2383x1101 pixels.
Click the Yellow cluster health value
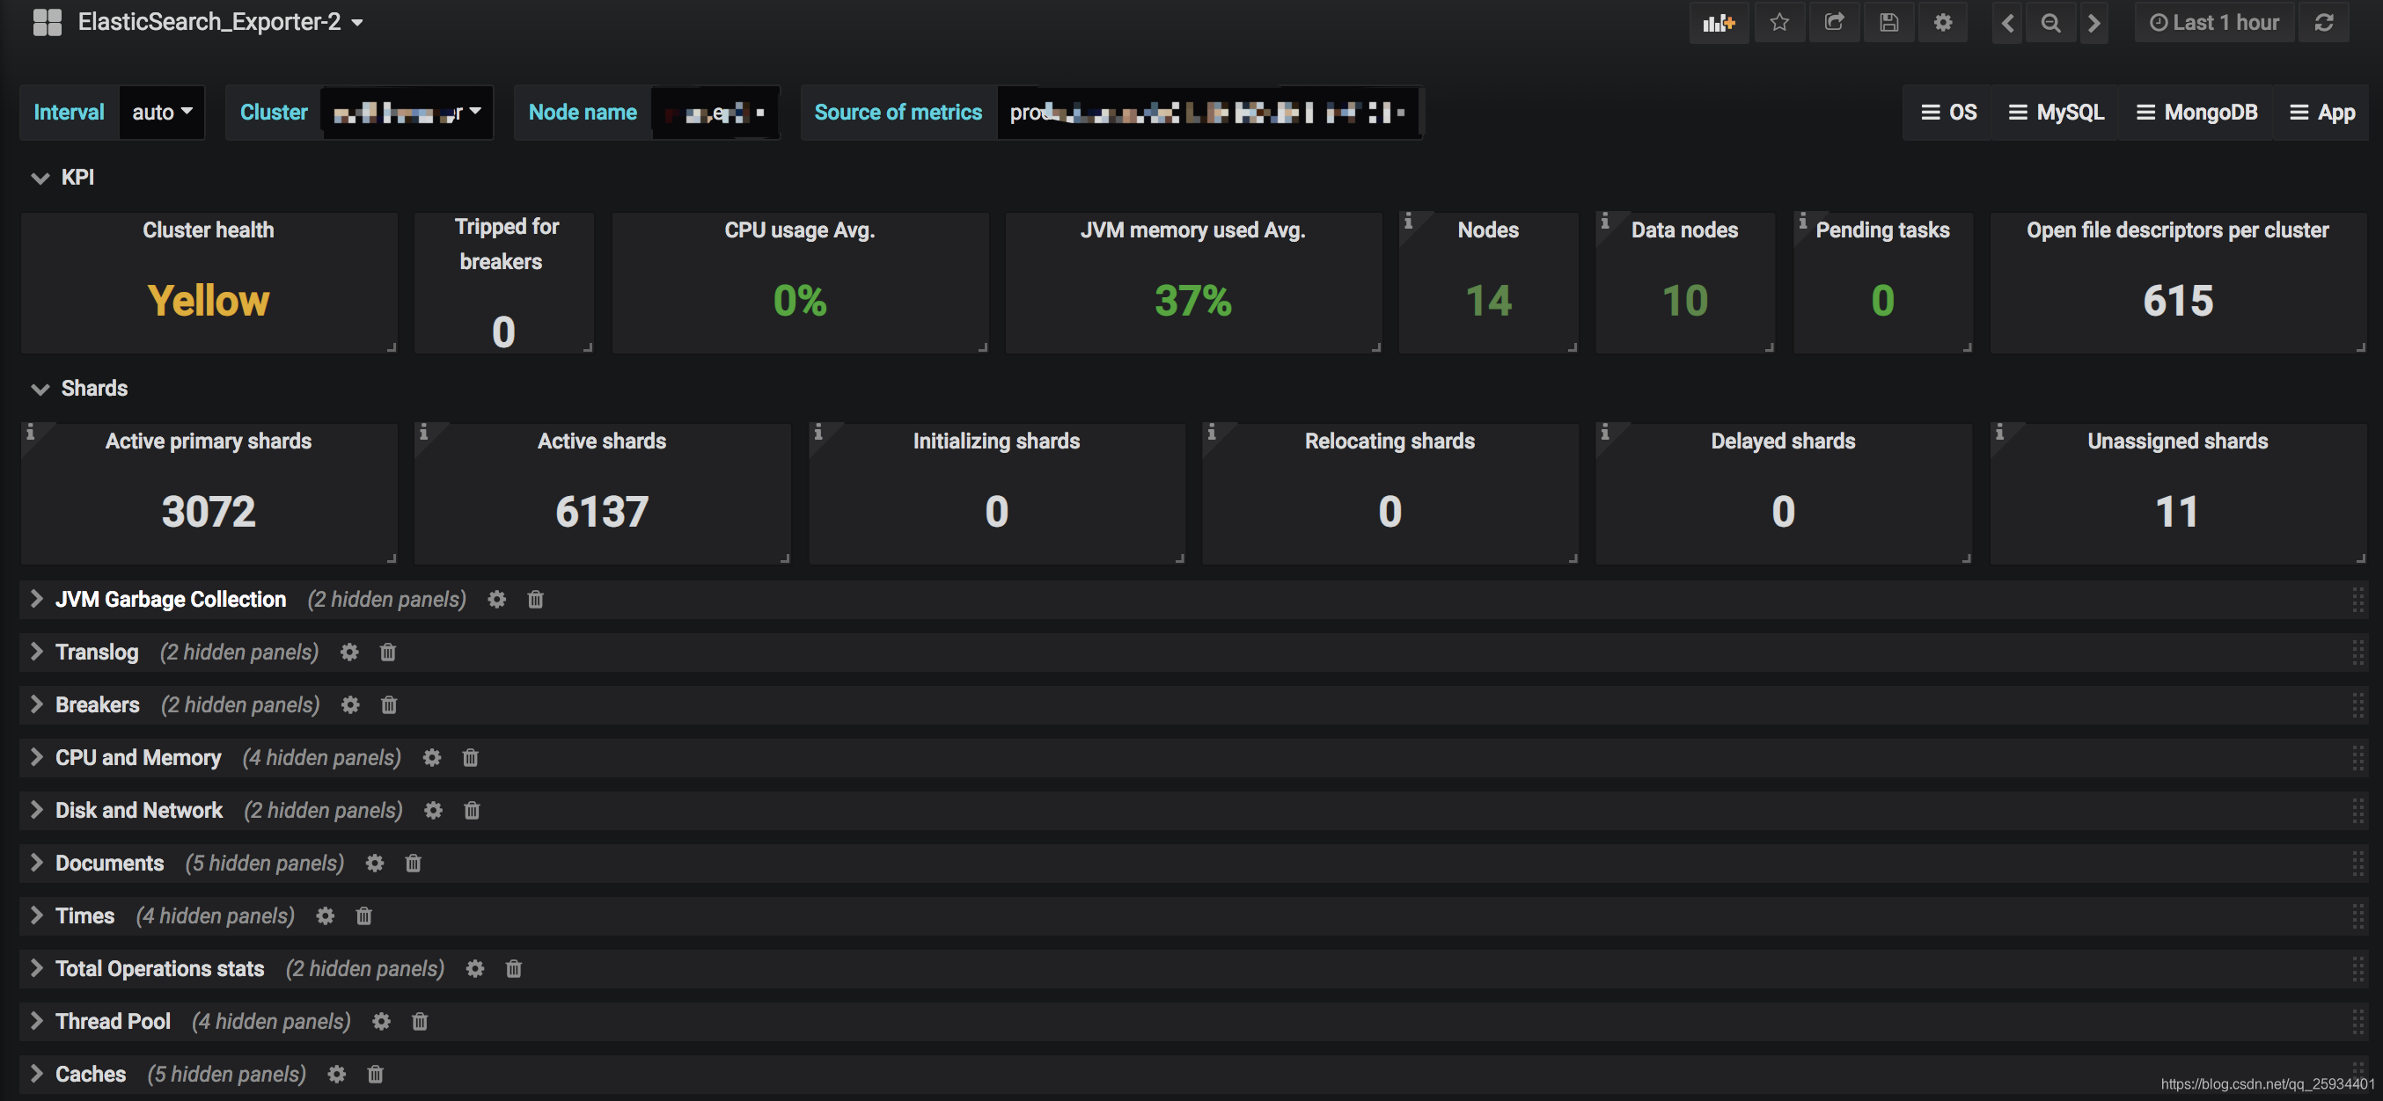209,301
